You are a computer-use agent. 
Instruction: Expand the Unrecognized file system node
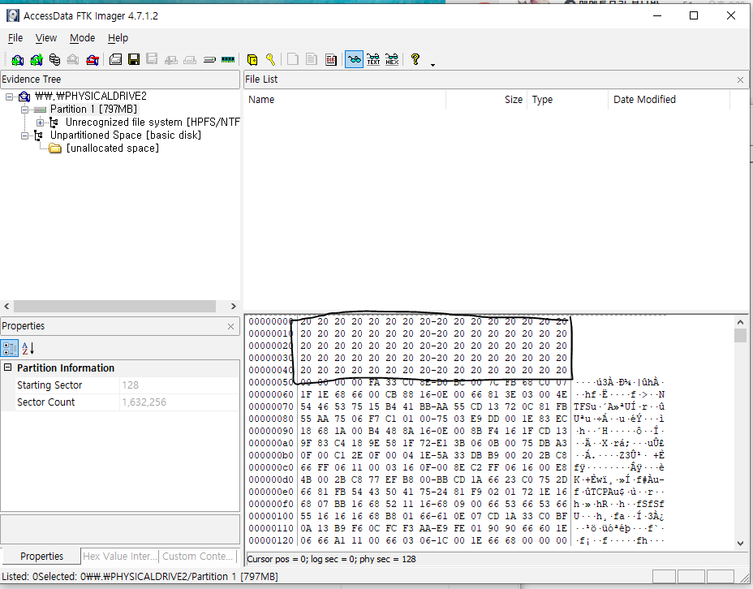click(41, 123)
